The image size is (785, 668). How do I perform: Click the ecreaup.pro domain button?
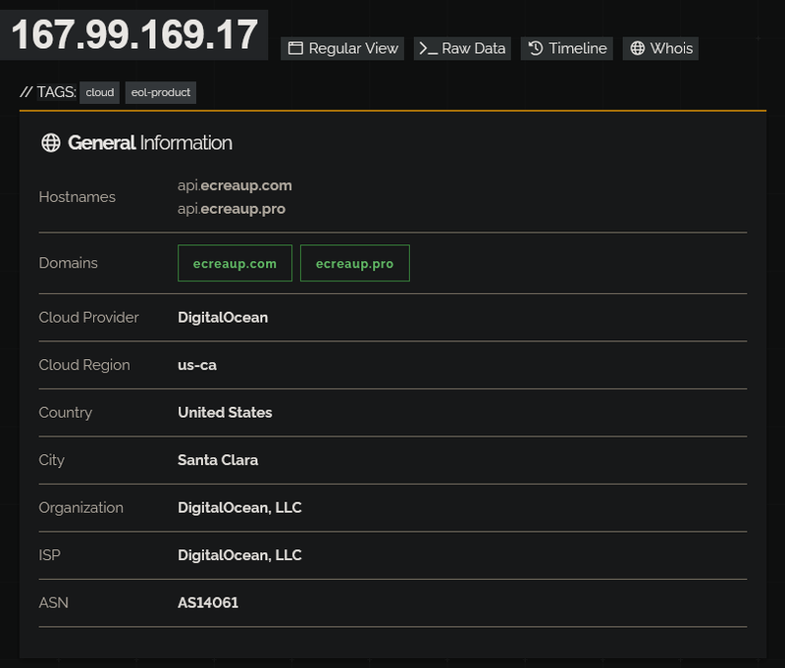(x=355, y=263)
